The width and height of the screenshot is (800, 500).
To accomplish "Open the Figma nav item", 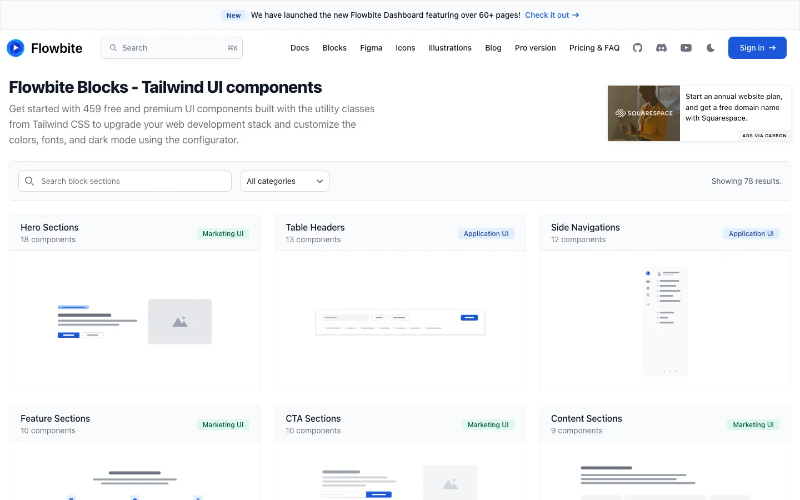I will 371,48.
